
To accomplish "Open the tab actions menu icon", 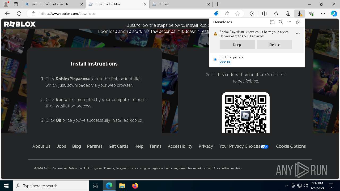I will 16,4.
